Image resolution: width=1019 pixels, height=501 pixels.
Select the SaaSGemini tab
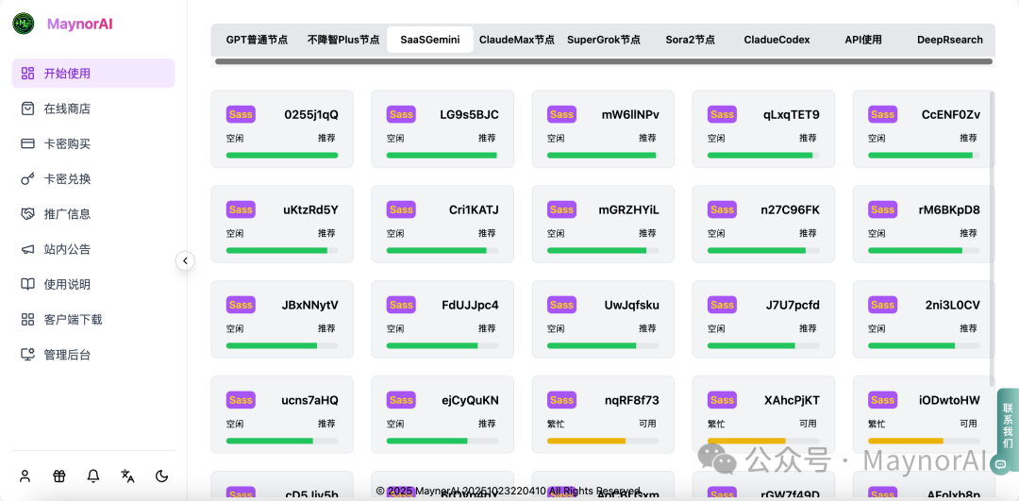pos(429,40)
